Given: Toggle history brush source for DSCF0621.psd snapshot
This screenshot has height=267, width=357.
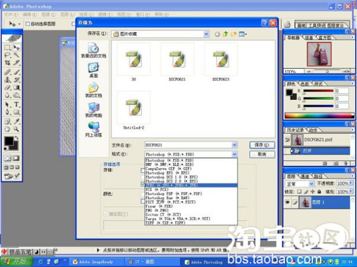Looking at the screenshot, I should pyautogui.click(x=287, y=140).
